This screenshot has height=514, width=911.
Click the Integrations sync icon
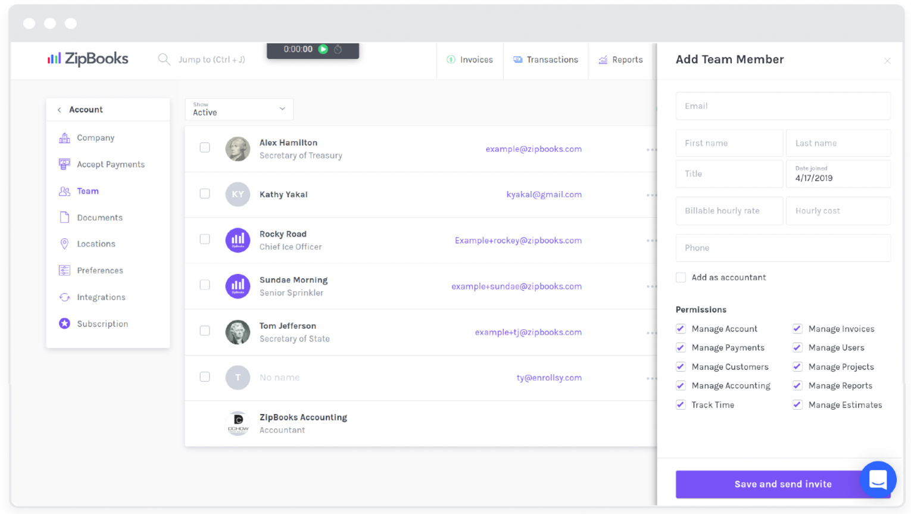pyautogui.click(x=64, y=297)
